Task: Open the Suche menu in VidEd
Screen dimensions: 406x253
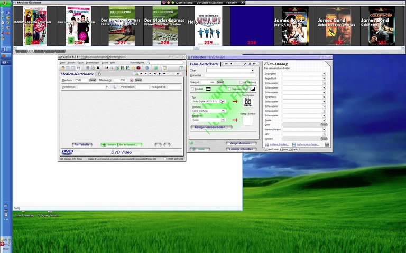Action: (105, 63)
